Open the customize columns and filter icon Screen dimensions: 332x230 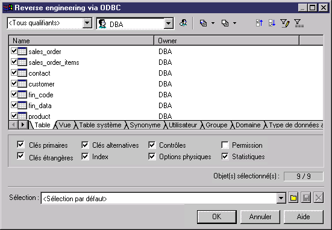pyautogui.click(x=285, y=23)
